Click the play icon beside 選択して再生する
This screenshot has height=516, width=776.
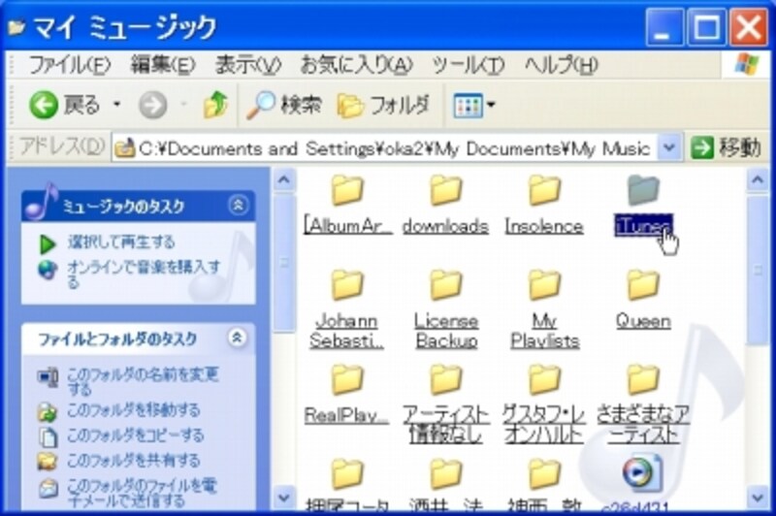pyautogui.click(x=48, y=243)
